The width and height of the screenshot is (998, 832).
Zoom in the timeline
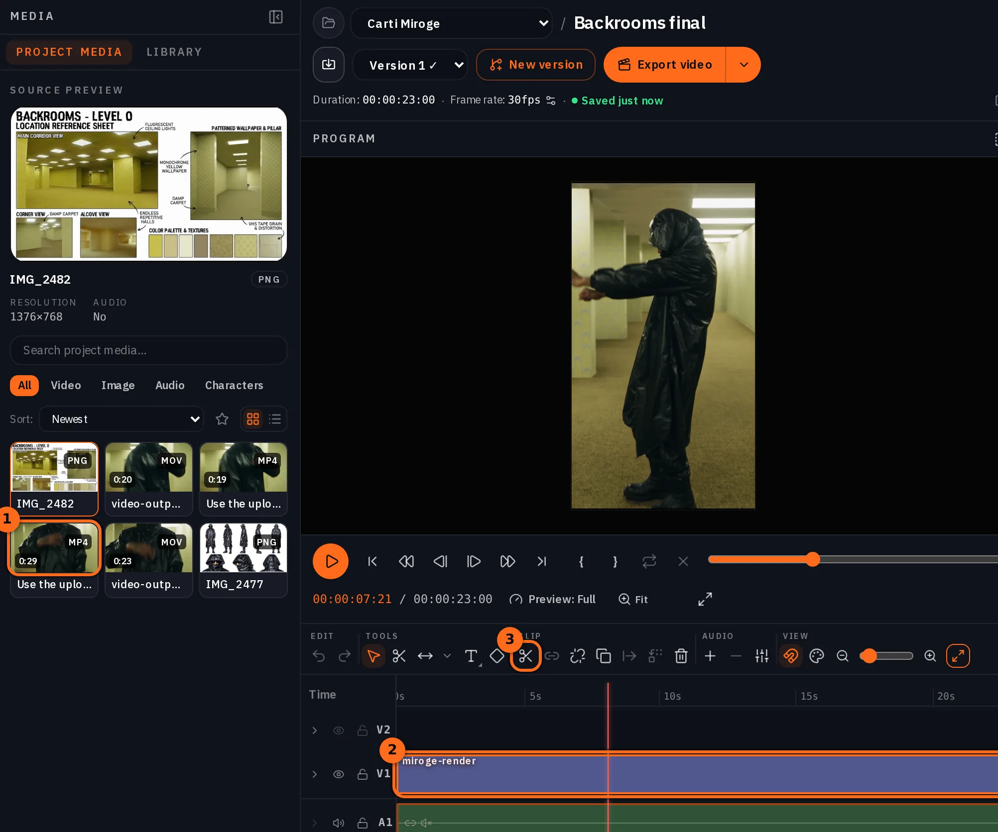(x=930, y=656)
